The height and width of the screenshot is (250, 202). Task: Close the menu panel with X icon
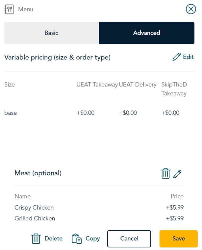191,9
